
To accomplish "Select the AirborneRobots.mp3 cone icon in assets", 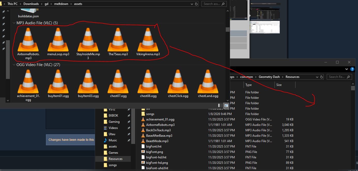I will pos(28,40).
